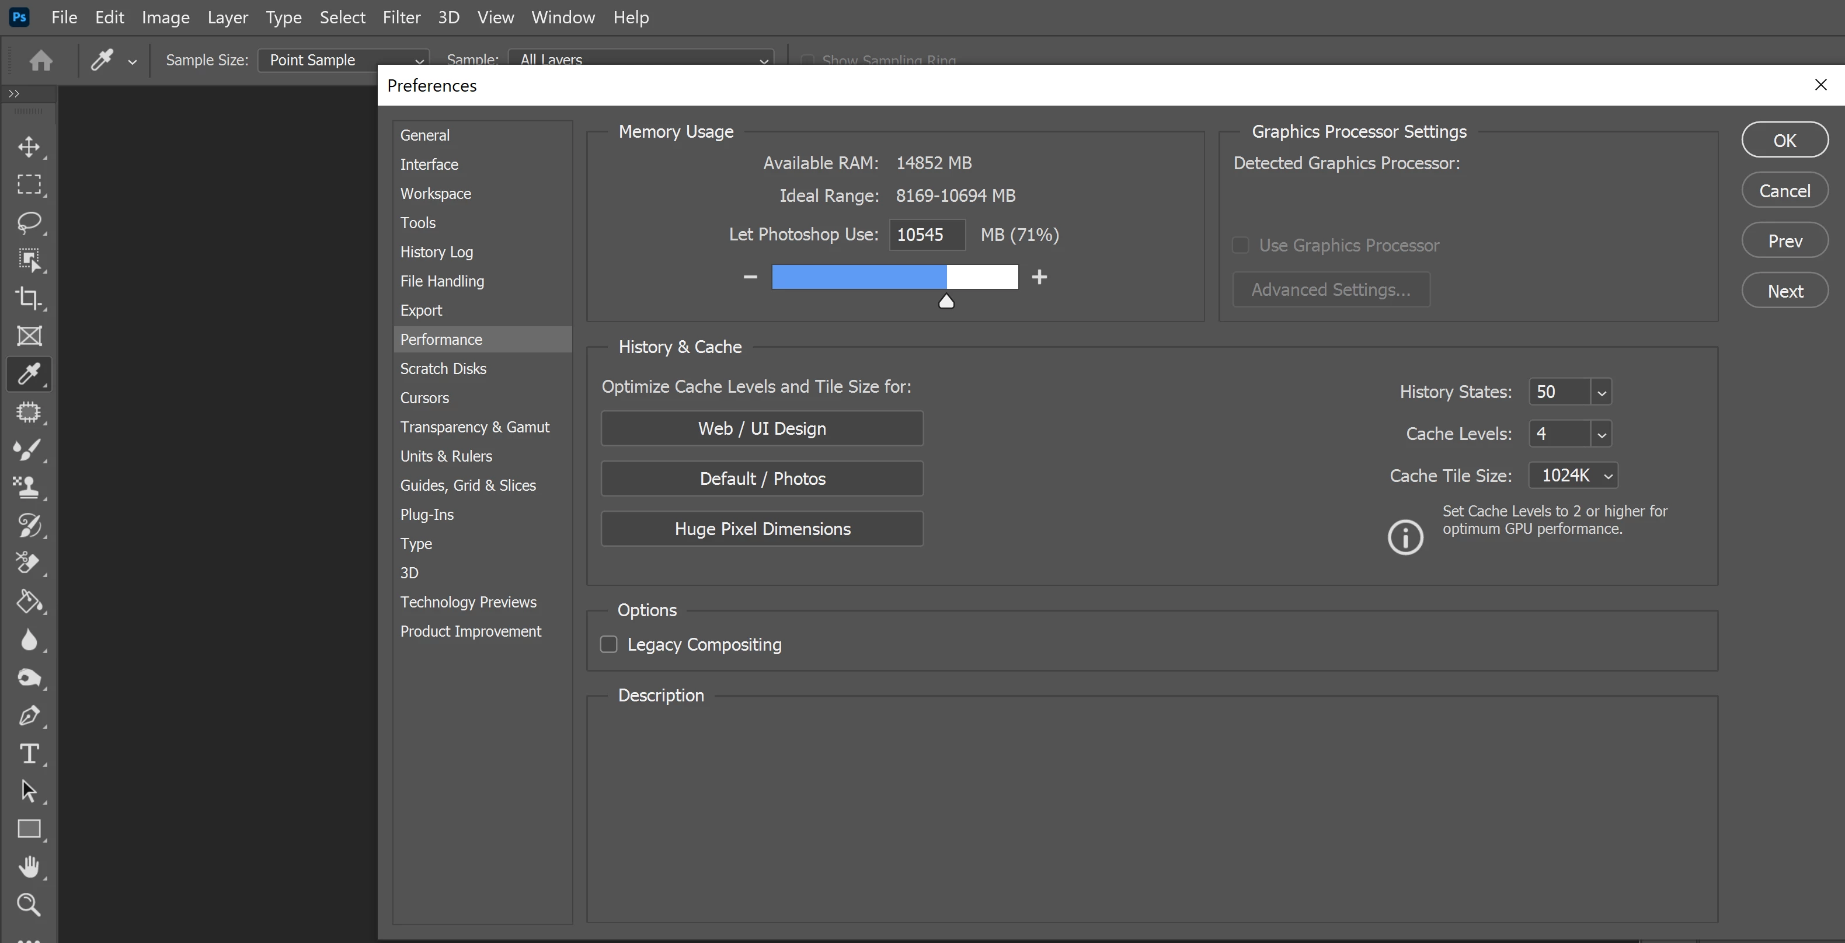Expand the Cache Levels dropdown

(1602, 434)
